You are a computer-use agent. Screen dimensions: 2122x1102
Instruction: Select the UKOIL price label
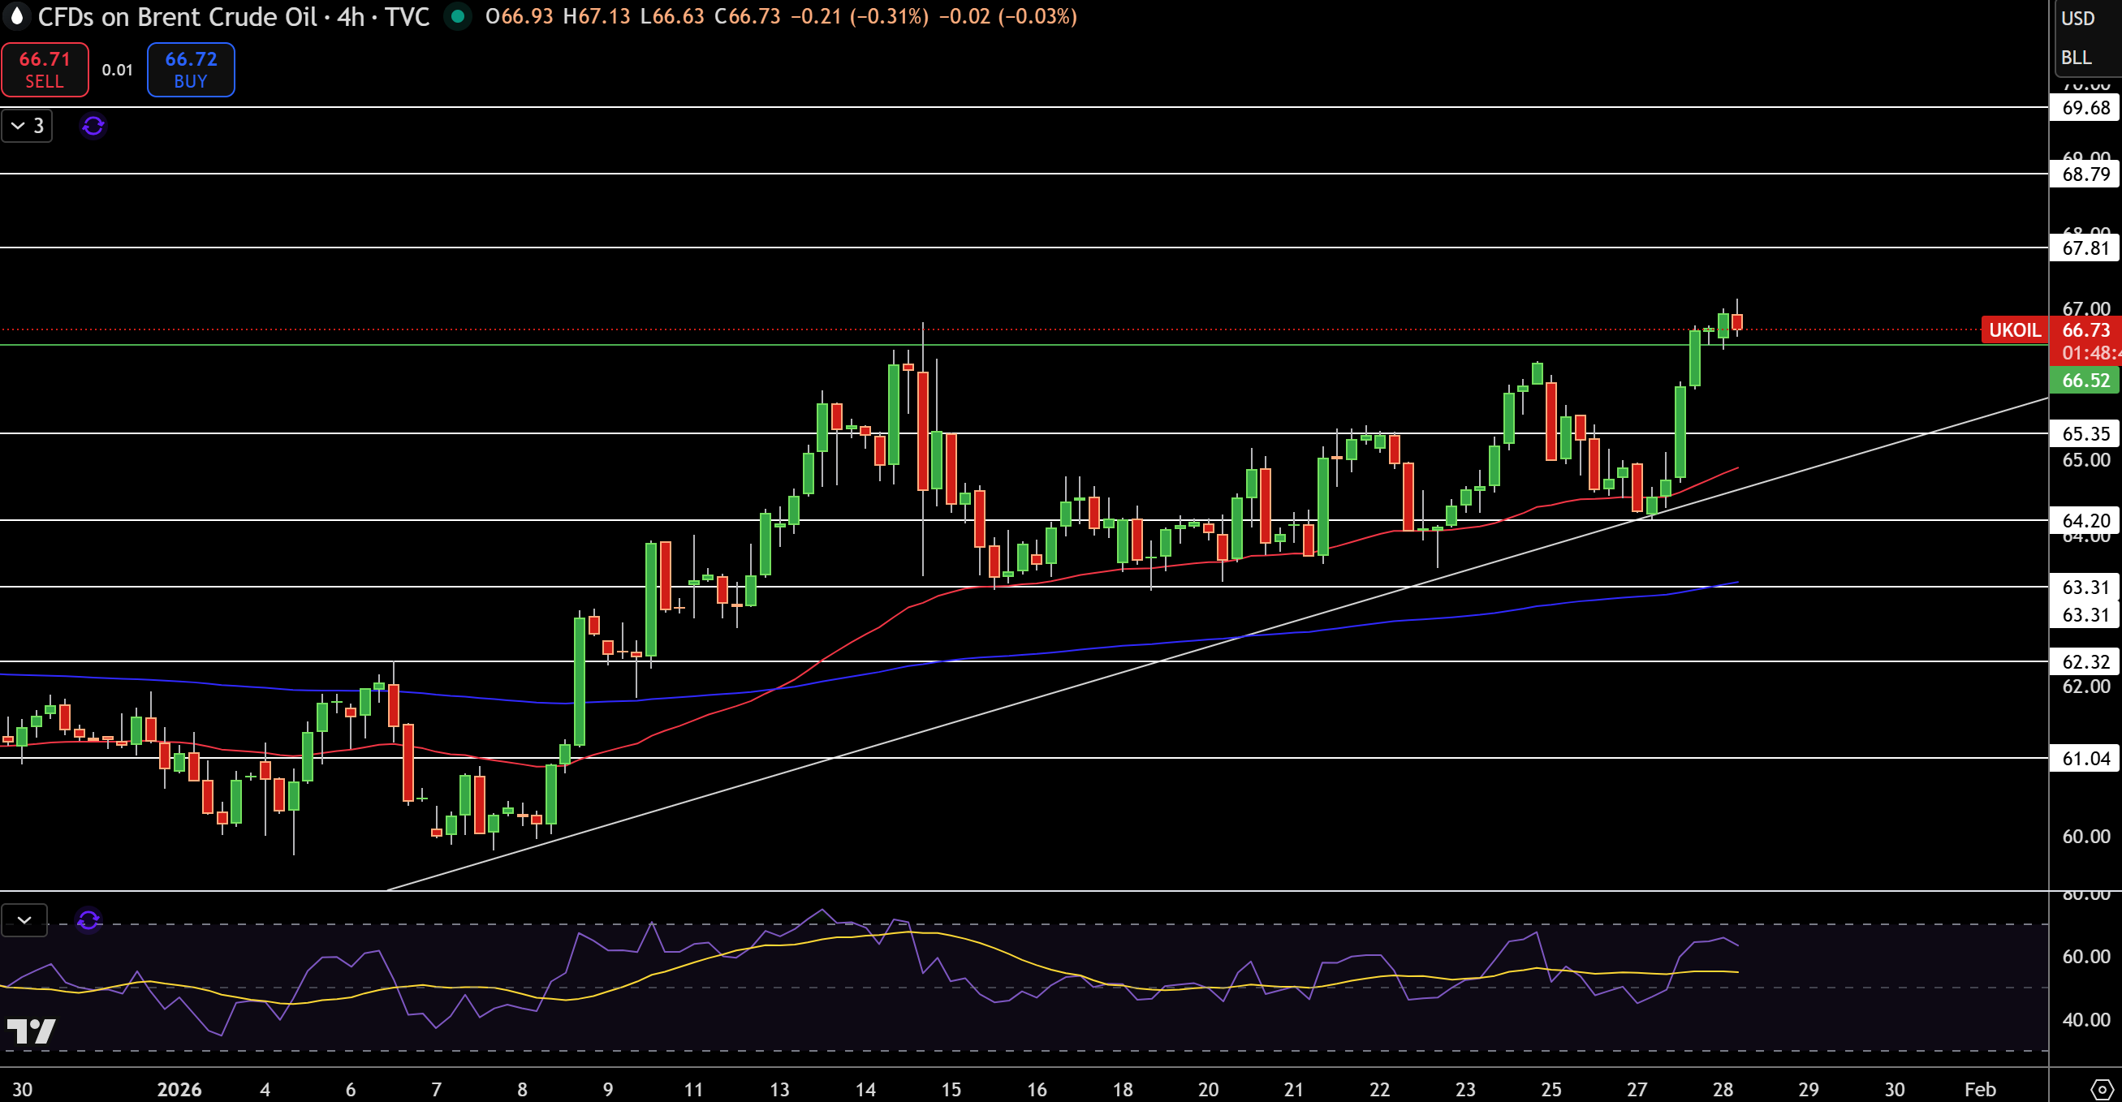(x=2014, y=330)
